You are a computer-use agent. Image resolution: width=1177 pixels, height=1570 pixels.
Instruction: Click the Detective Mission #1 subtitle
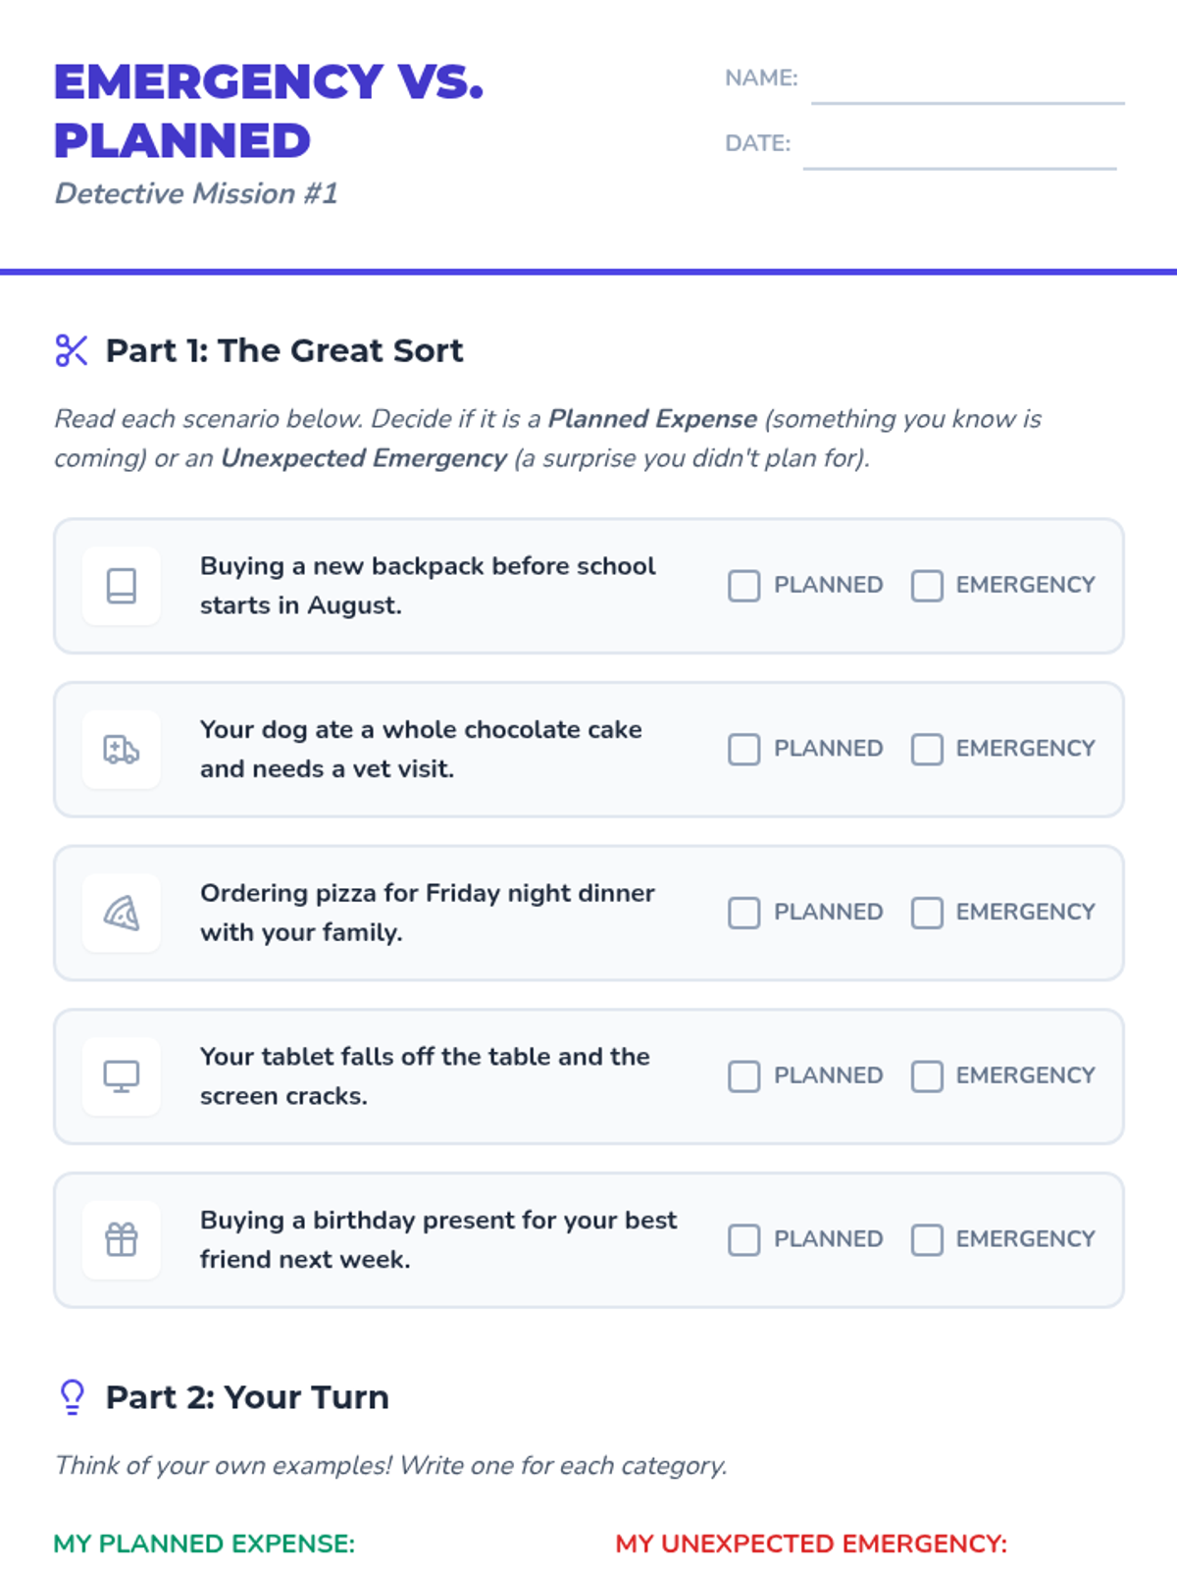(x=196, y=193)
